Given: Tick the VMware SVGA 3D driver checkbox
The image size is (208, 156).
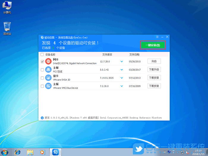Looking at the screenshot, I should click(x=42, y=78).
